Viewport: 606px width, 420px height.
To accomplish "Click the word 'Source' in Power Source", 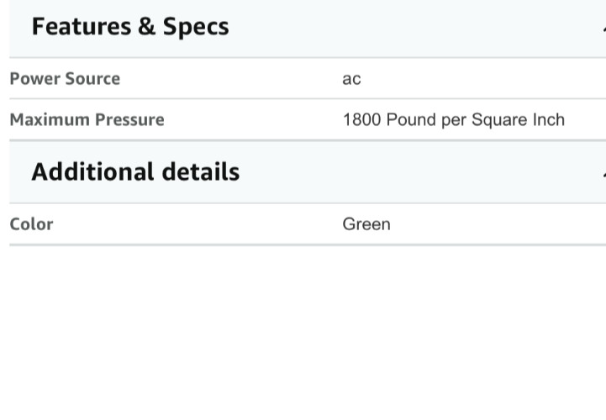I will (92, 79).
